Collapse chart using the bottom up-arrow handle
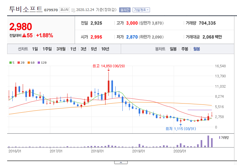This screenshot has height=165, width=237. 121,162
